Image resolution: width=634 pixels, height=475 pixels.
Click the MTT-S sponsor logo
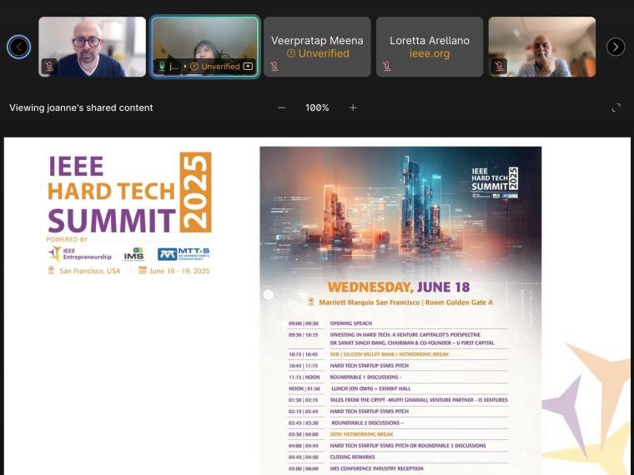point(184,254)
